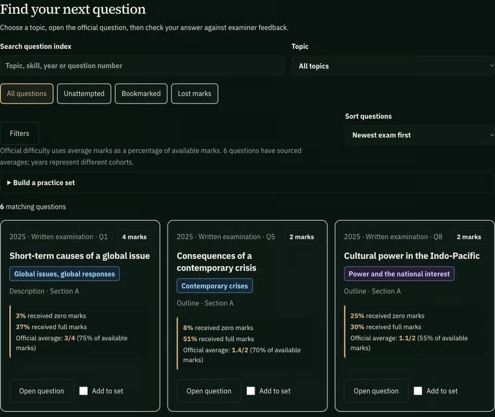Viewport: 495px width, 417px height.
Task: Click the 2025 · Written examination · Q5 label
Action: (226, 237)
